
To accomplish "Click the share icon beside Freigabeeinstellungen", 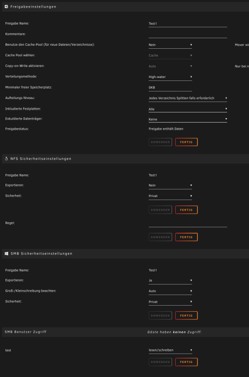I will click(7, 7).
